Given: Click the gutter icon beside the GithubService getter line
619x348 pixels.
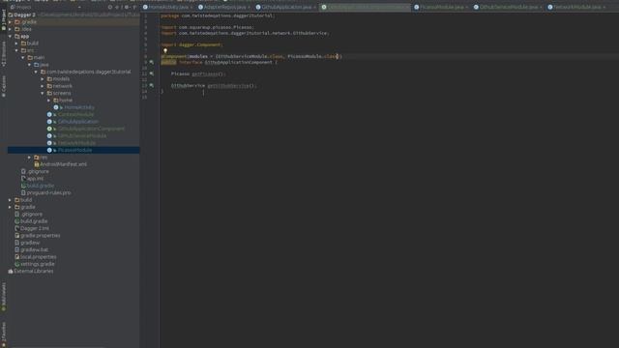Looking at the screenshot, I should [x=151, y=85].
